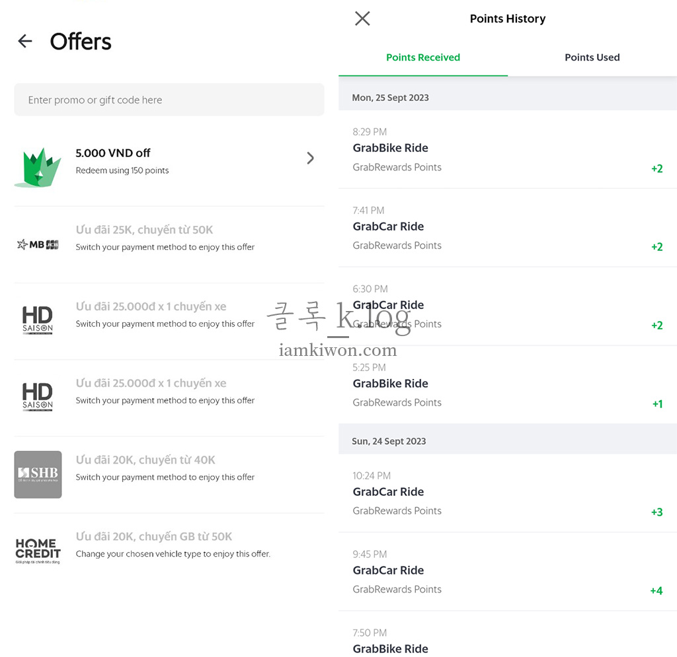Tap the +4 points for 9:45 PM ride
Image resolution: width=677 pixels, height=657 pixels.
[x=657, y=590]
